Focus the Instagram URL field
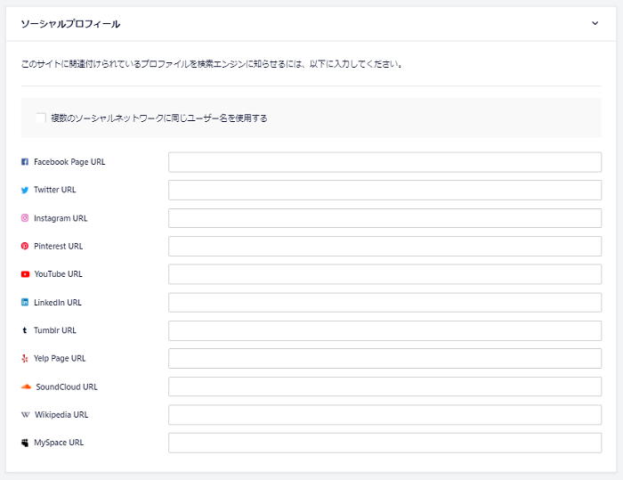The height and width of the screenshot is (480, 623). click(x=384, y=218)
